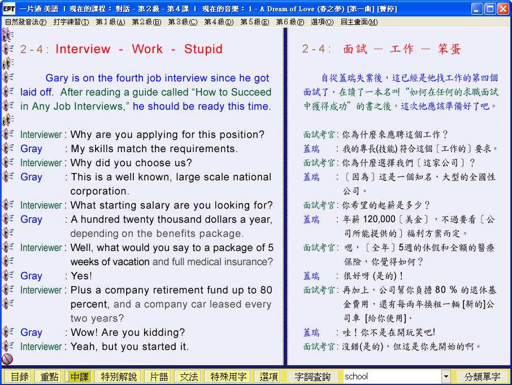Viewport: 512px width, 385px height.
Task: Toggle the 中譯 Chinese translation button
Action: click(x=79, y=377)
